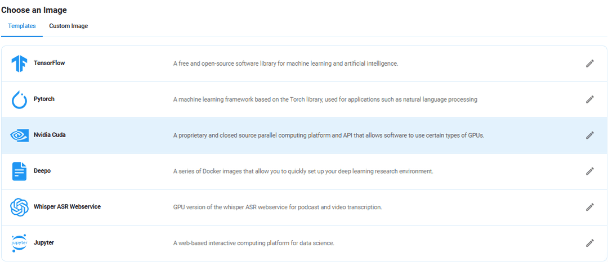The width and height of the screenshot is (608, 262).
Task: Edit the Whisper ASR Webservice template
Action: pyautogui.click(x=590, y=207)
